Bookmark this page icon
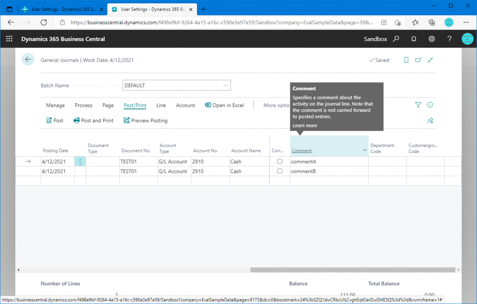477x304 pixels. pyautogui.click(x=406, y=60)
